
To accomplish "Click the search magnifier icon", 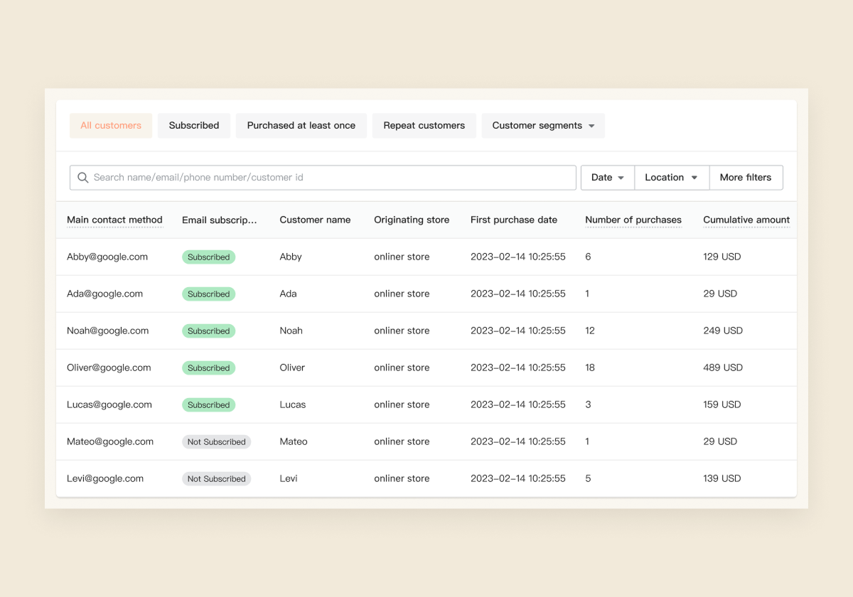I will click(x=83, y=178).
